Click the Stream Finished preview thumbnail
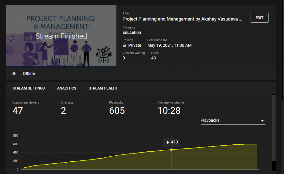Image resolution: width=284 pixels, height=174 pixels. 61,36
